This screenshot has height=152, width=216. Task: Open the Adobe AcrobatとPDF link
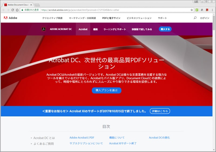[x=82, y=137]
